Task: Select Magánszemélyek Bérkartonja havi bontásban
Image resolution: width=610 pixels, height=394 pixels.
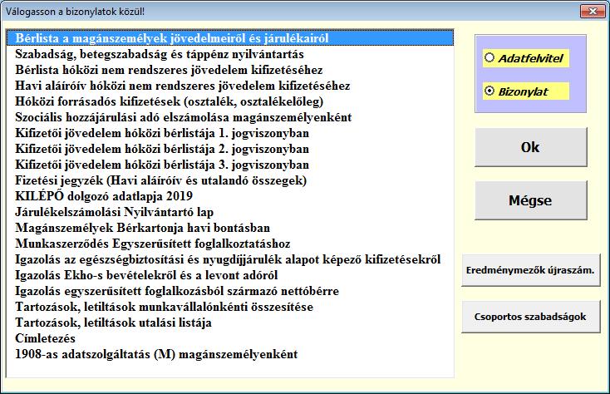Action: tap(230, 228)
